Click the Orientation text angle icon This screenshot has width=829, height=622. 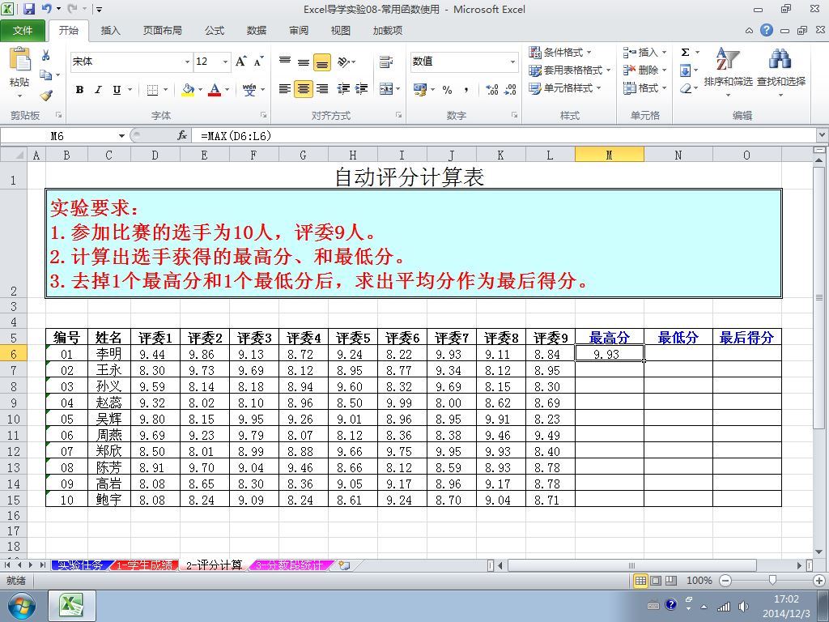pyautogui.click(x=344, y=62)
